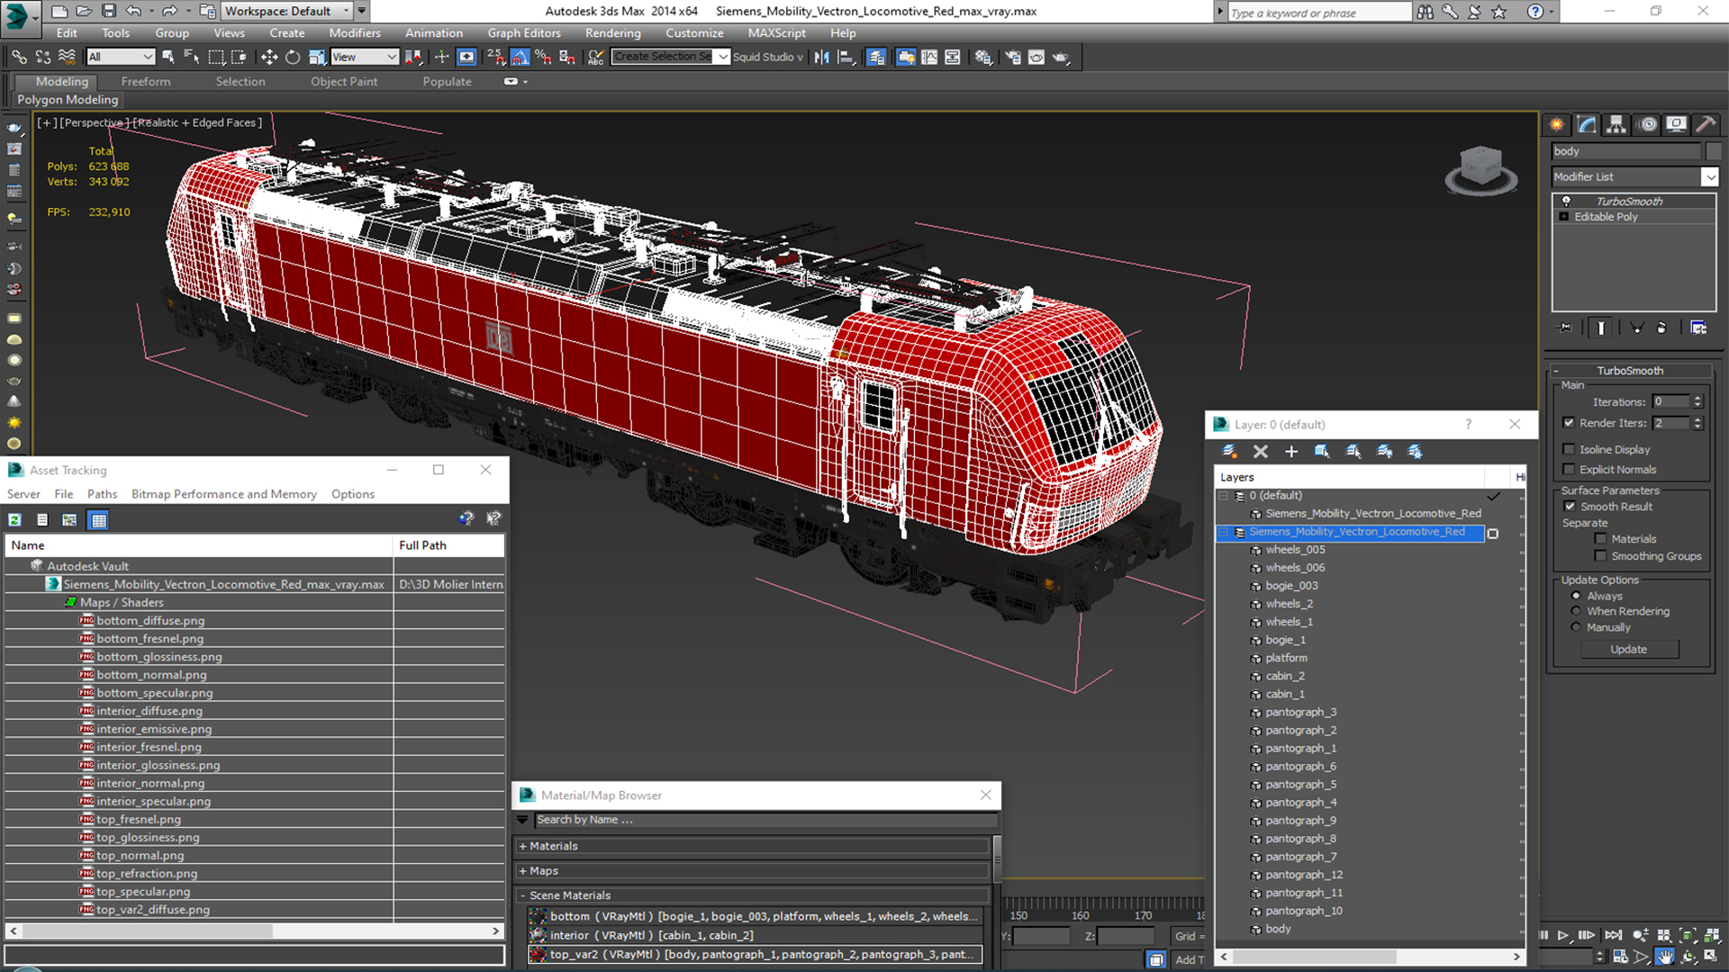This screenshot has width=1729, height=972.
Task: Enable the Explicit Normals checkbox
Action: (1569, 469)
